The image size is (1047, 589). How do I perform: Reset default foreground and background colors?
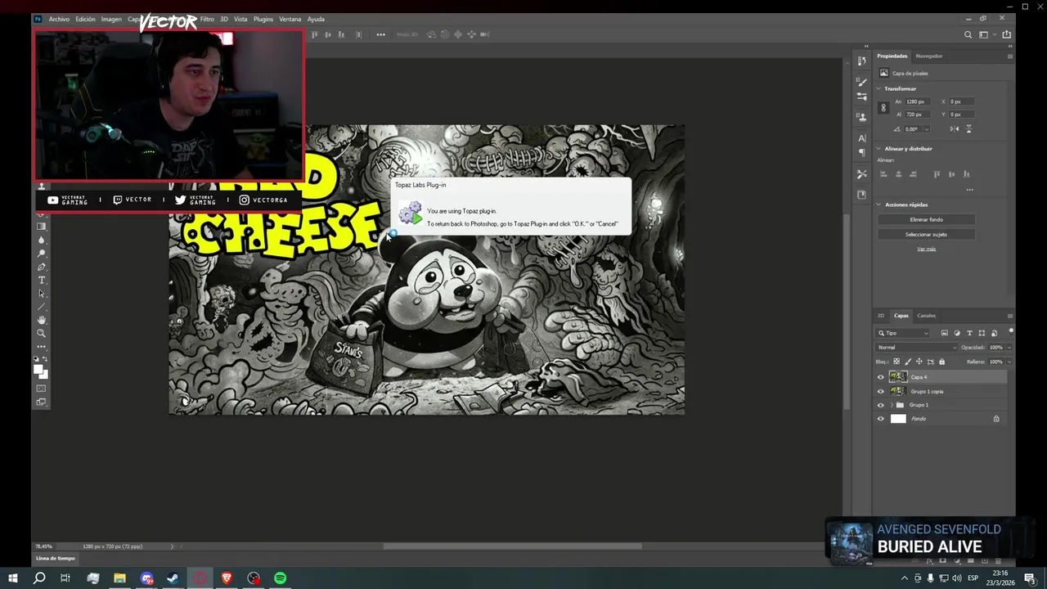[x=36, y=359]
